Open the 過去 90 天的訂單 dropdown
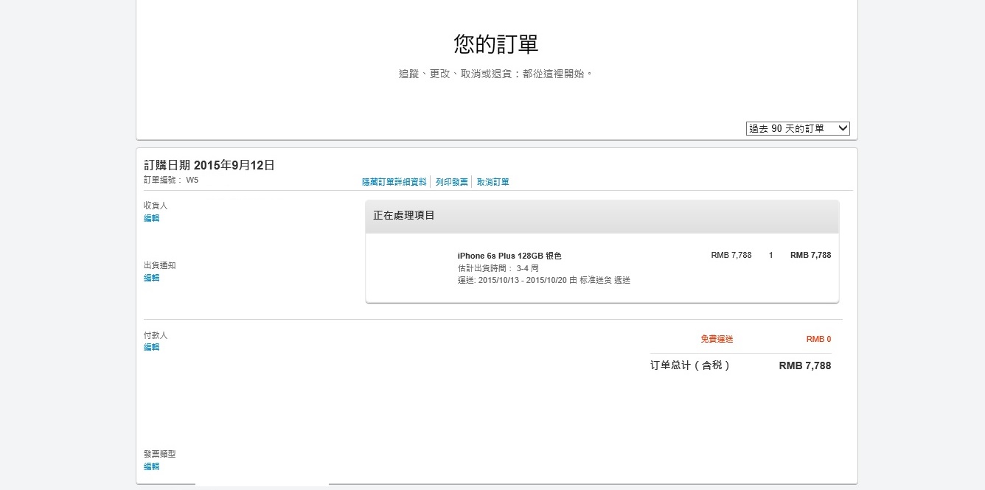Screen dimensions: 985x490 click(798, 128)
